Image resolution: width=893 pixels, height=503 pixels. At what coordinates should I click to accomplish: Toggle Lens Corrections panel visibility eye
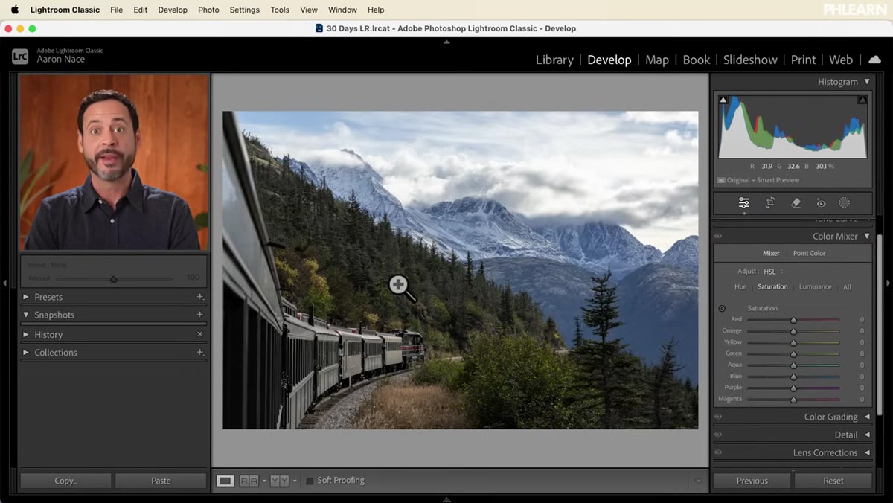pos(718,452)
